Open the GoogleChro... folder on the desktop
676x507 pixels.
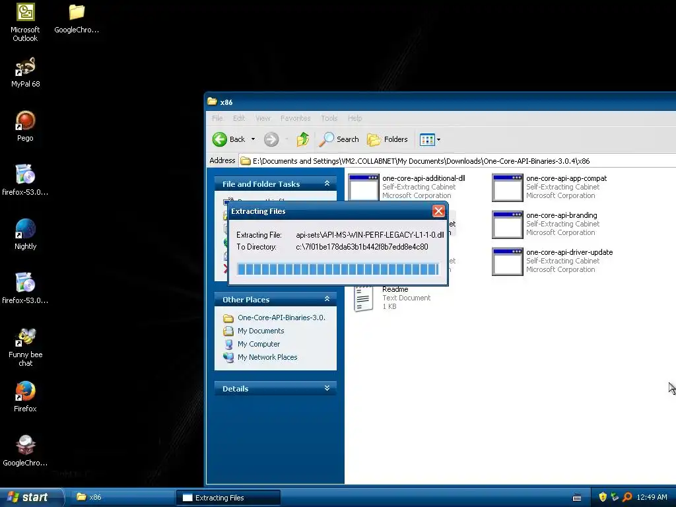(77, 18)
